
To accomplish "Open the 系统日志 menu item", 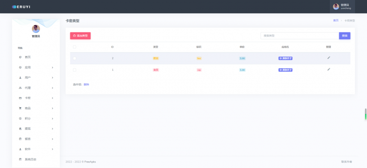I will coord(30,159).
